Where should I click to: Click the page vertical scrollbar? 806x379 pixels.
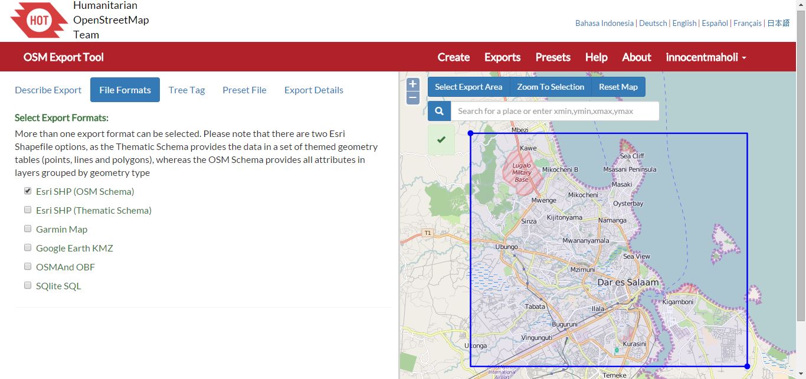pyautogui.click(x=801, y=165)
